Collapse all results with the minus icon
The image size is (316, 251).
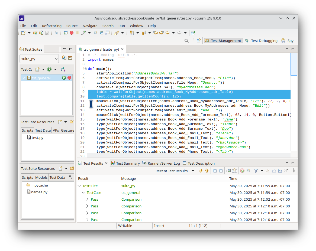tap(221, 171)
